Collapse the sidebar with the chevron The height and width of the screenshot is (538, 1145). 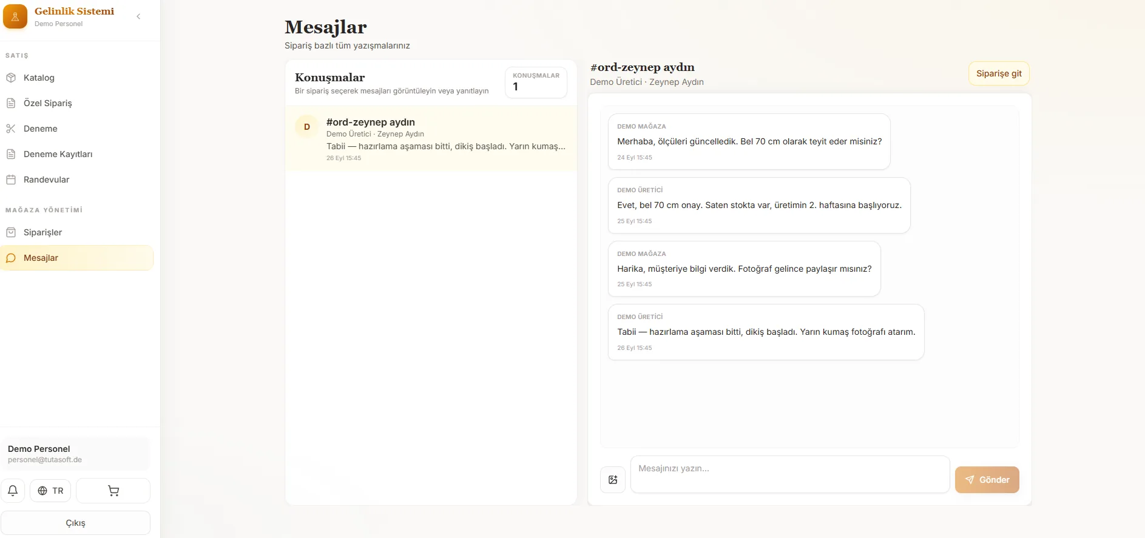(138, 16)
